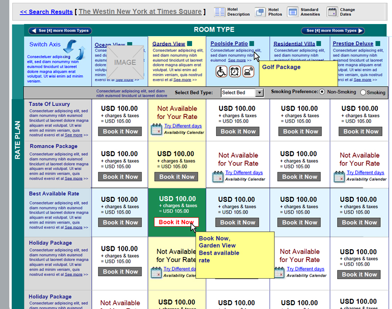Viewport: 392px width, 309px height.
Task: Go back to Search Results
Action: point(46,12)
